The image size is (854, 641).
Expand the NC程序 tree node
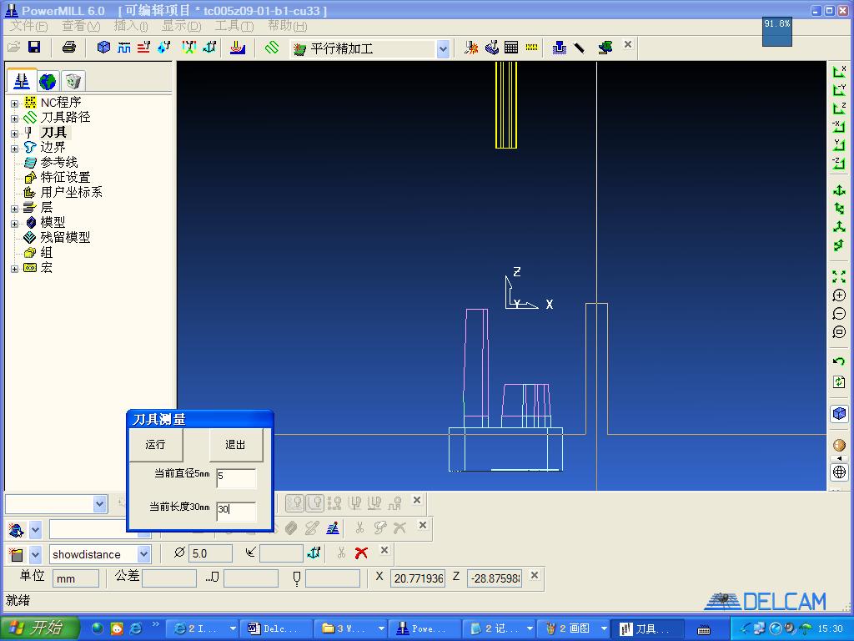15,103
